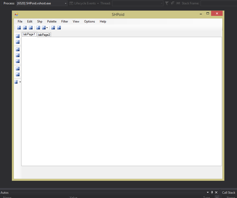The image size is (237, 198).
Task: Open the Palette menu
Action: click(52, 21)
